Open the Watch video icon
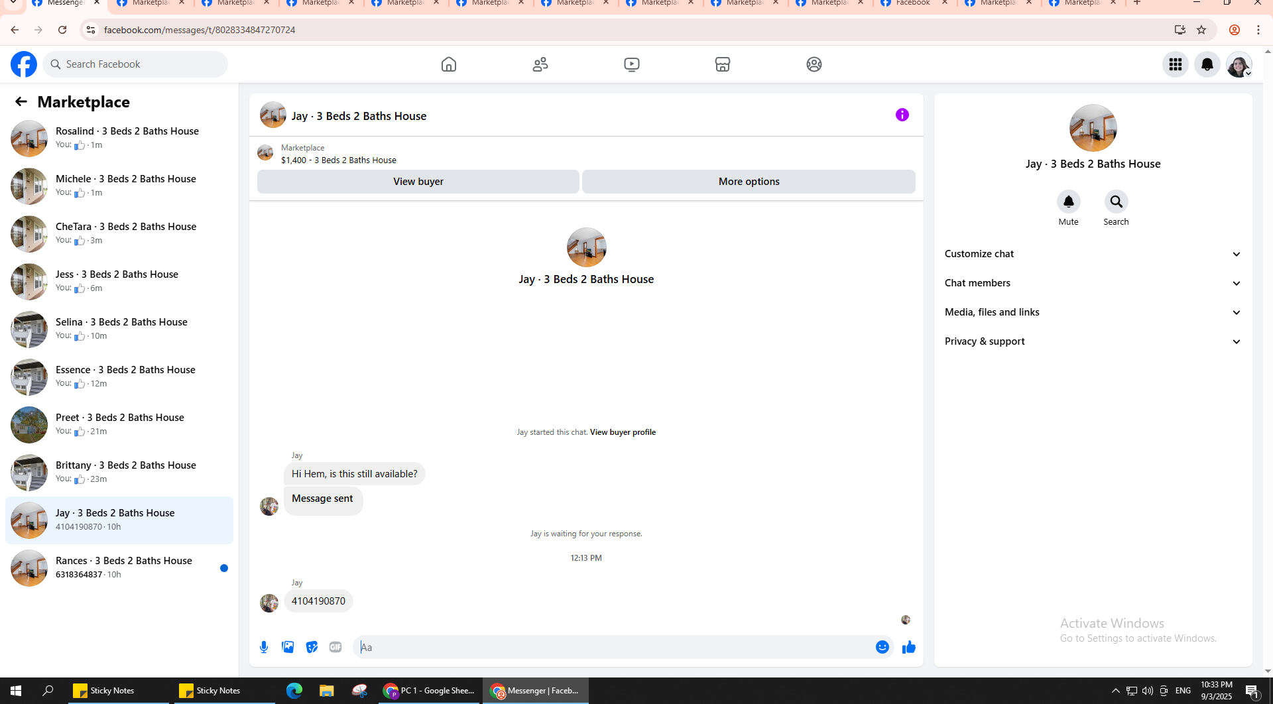This screenshot has width=1273, height=704. pyautogui.click(x=632, y=64)
